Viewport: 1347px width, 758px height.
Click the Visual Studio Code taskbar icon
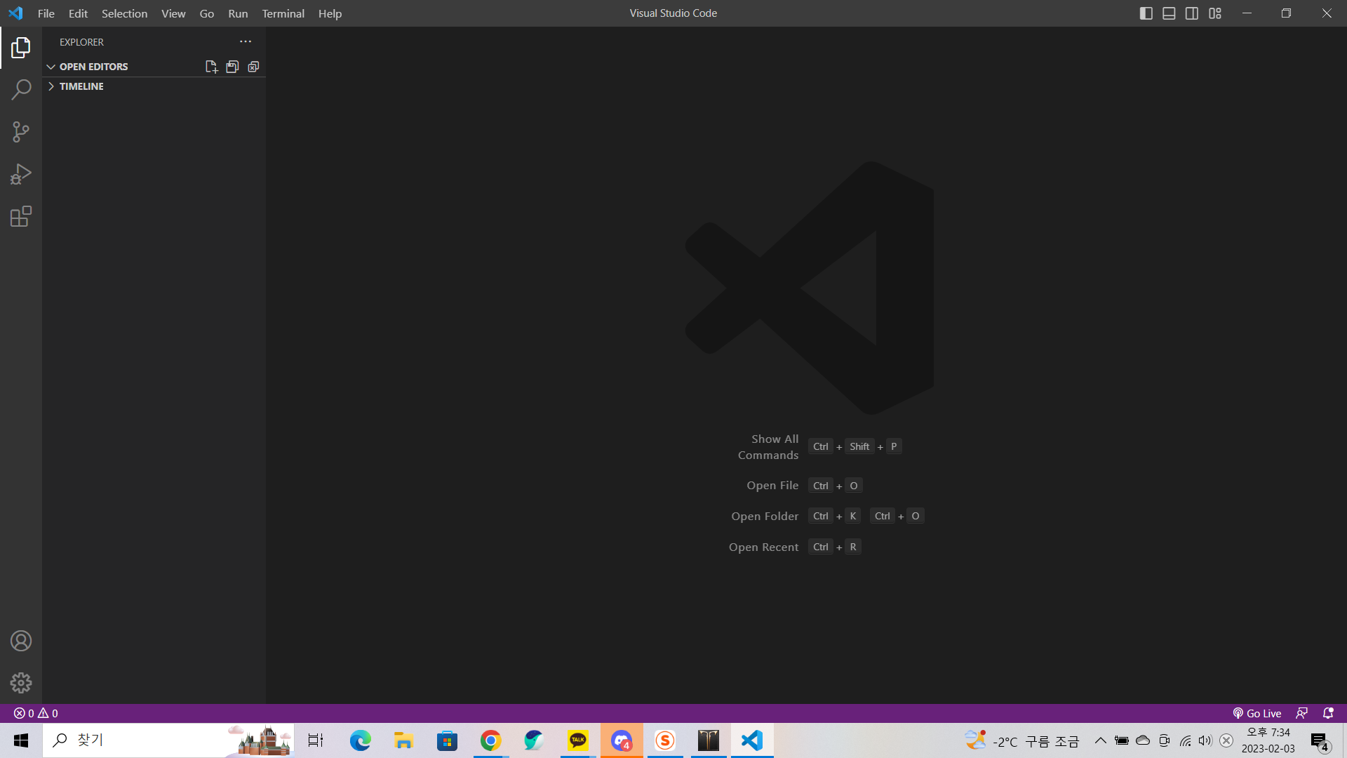pyautogui.click(x=752, y=740)
